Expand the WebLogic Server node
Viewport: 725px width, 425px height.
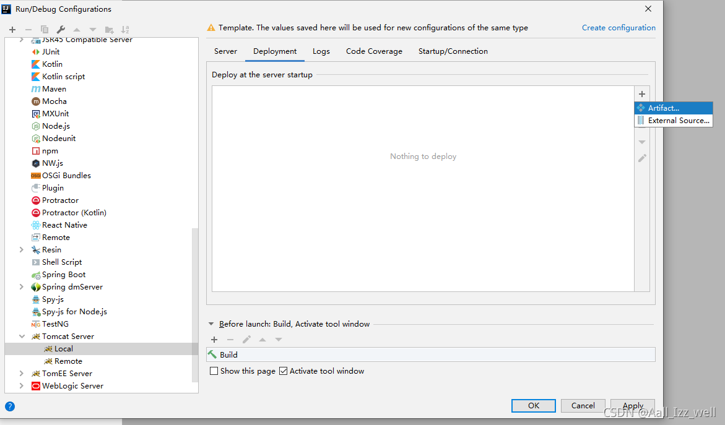click(21, 386)
